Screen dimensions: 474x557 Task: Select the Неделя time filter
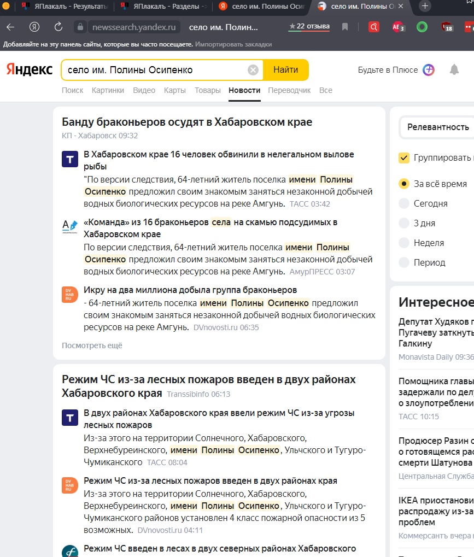404,243
